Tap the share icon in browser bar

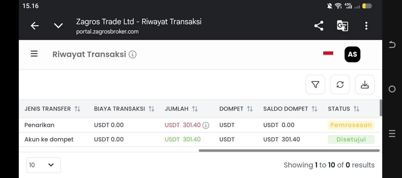click(319, 26)
